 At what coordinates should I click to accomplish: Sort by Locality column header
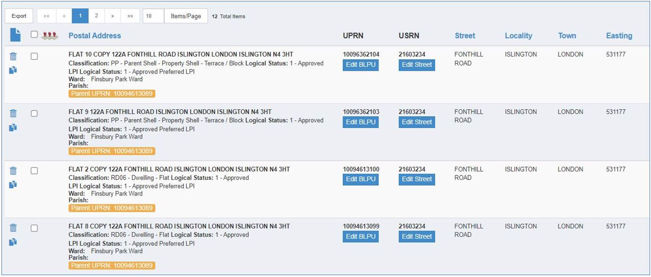[x=519, y=35]
